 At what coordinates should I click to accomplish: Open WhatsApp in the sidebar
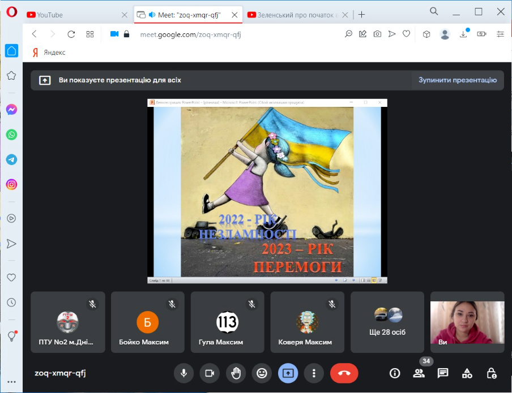[x=11, y=135]
